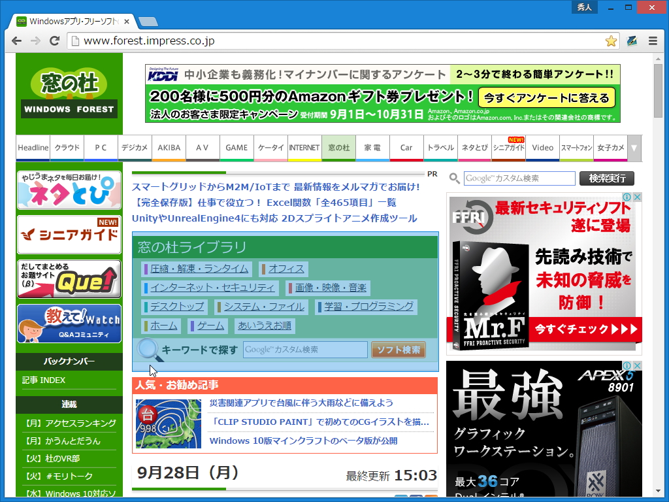Switch to the Headline tab
The width and height of the screenshot is (669, 502).
click(x=33, y=148)
